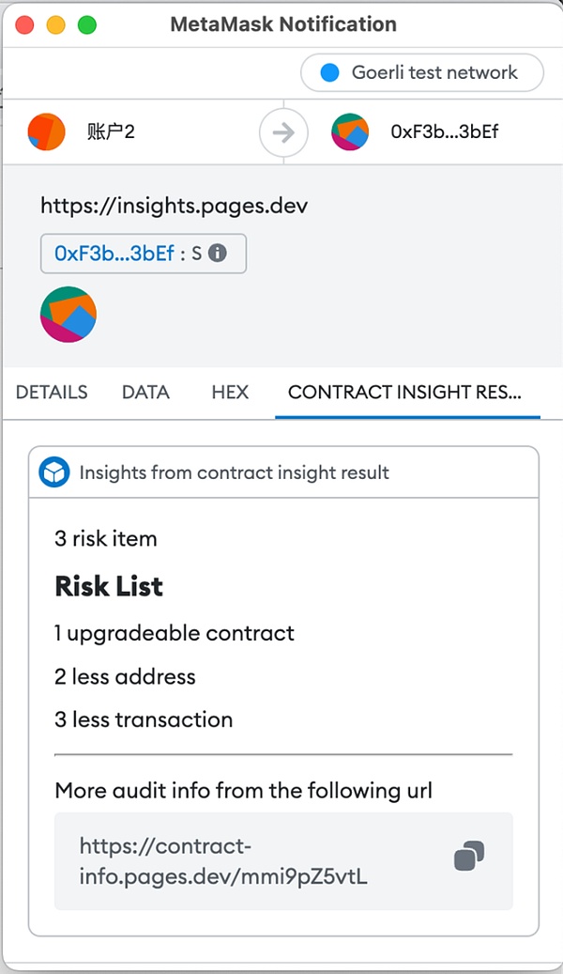The width and height of the screenshot is (563, 974).
Task: Switch to the DETAILS tab
Action: pyautogui.click(x=52, y=393)
